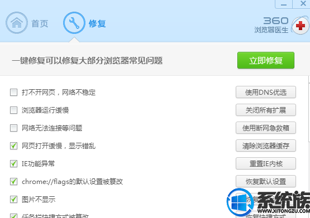Check the 打不开网页，网络不稳定 checkbox
Image resolution: width=310 pixels, height=218 pixels.
click(x=13, y=92)
